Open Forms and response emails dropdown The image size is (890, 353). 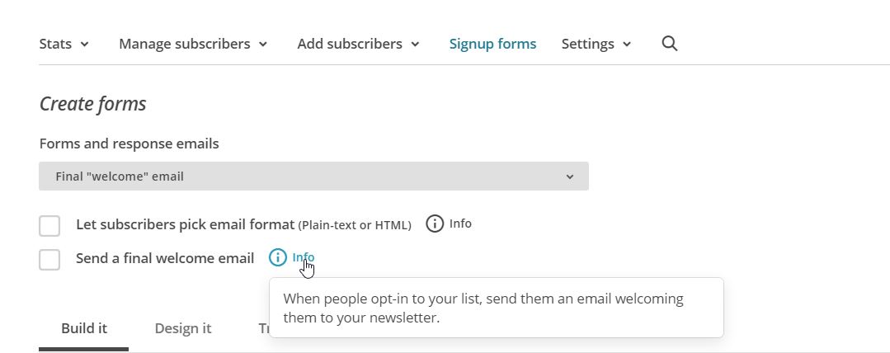coord(314,176)
